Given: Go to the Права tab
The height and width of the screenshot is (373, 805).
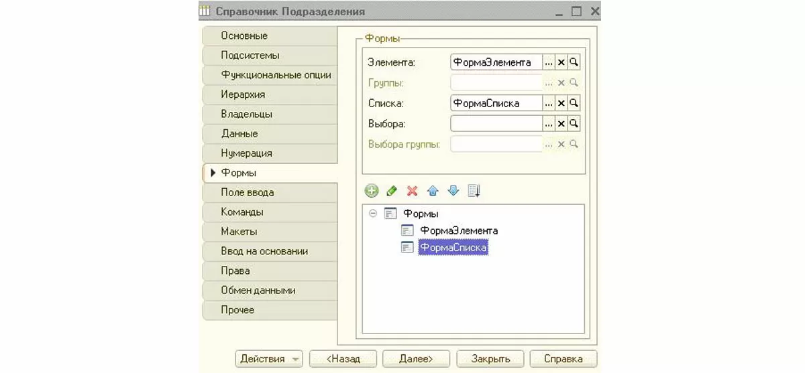Looking at the screenshot, I should [x=235, y=271].
